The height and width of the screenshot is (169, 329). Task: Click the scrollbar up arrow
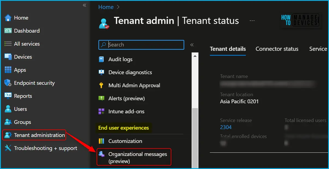(195, 56)
